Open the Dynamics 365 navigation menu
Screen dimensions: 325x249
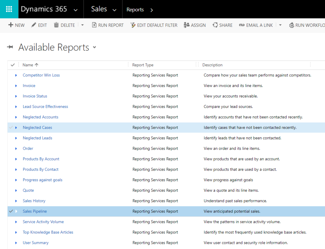[76, 9]
